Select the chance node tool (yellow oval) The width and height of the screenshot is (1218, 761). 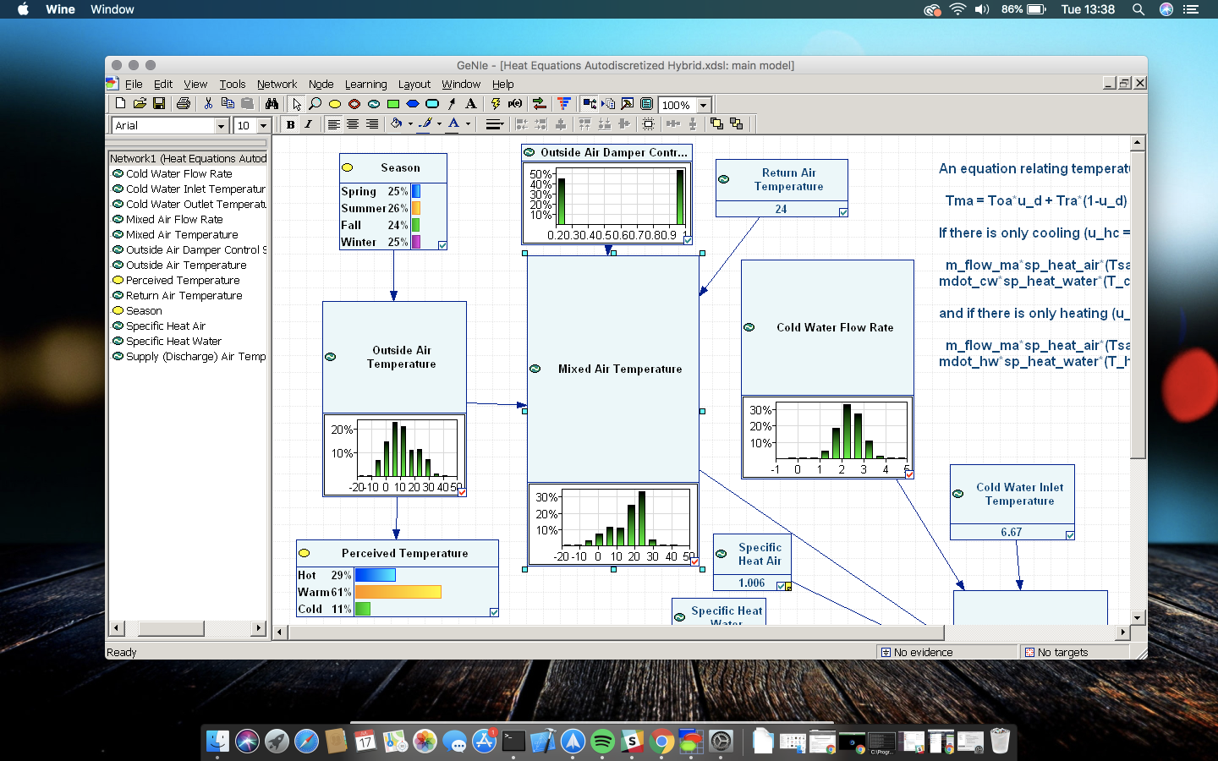[334, 103]
